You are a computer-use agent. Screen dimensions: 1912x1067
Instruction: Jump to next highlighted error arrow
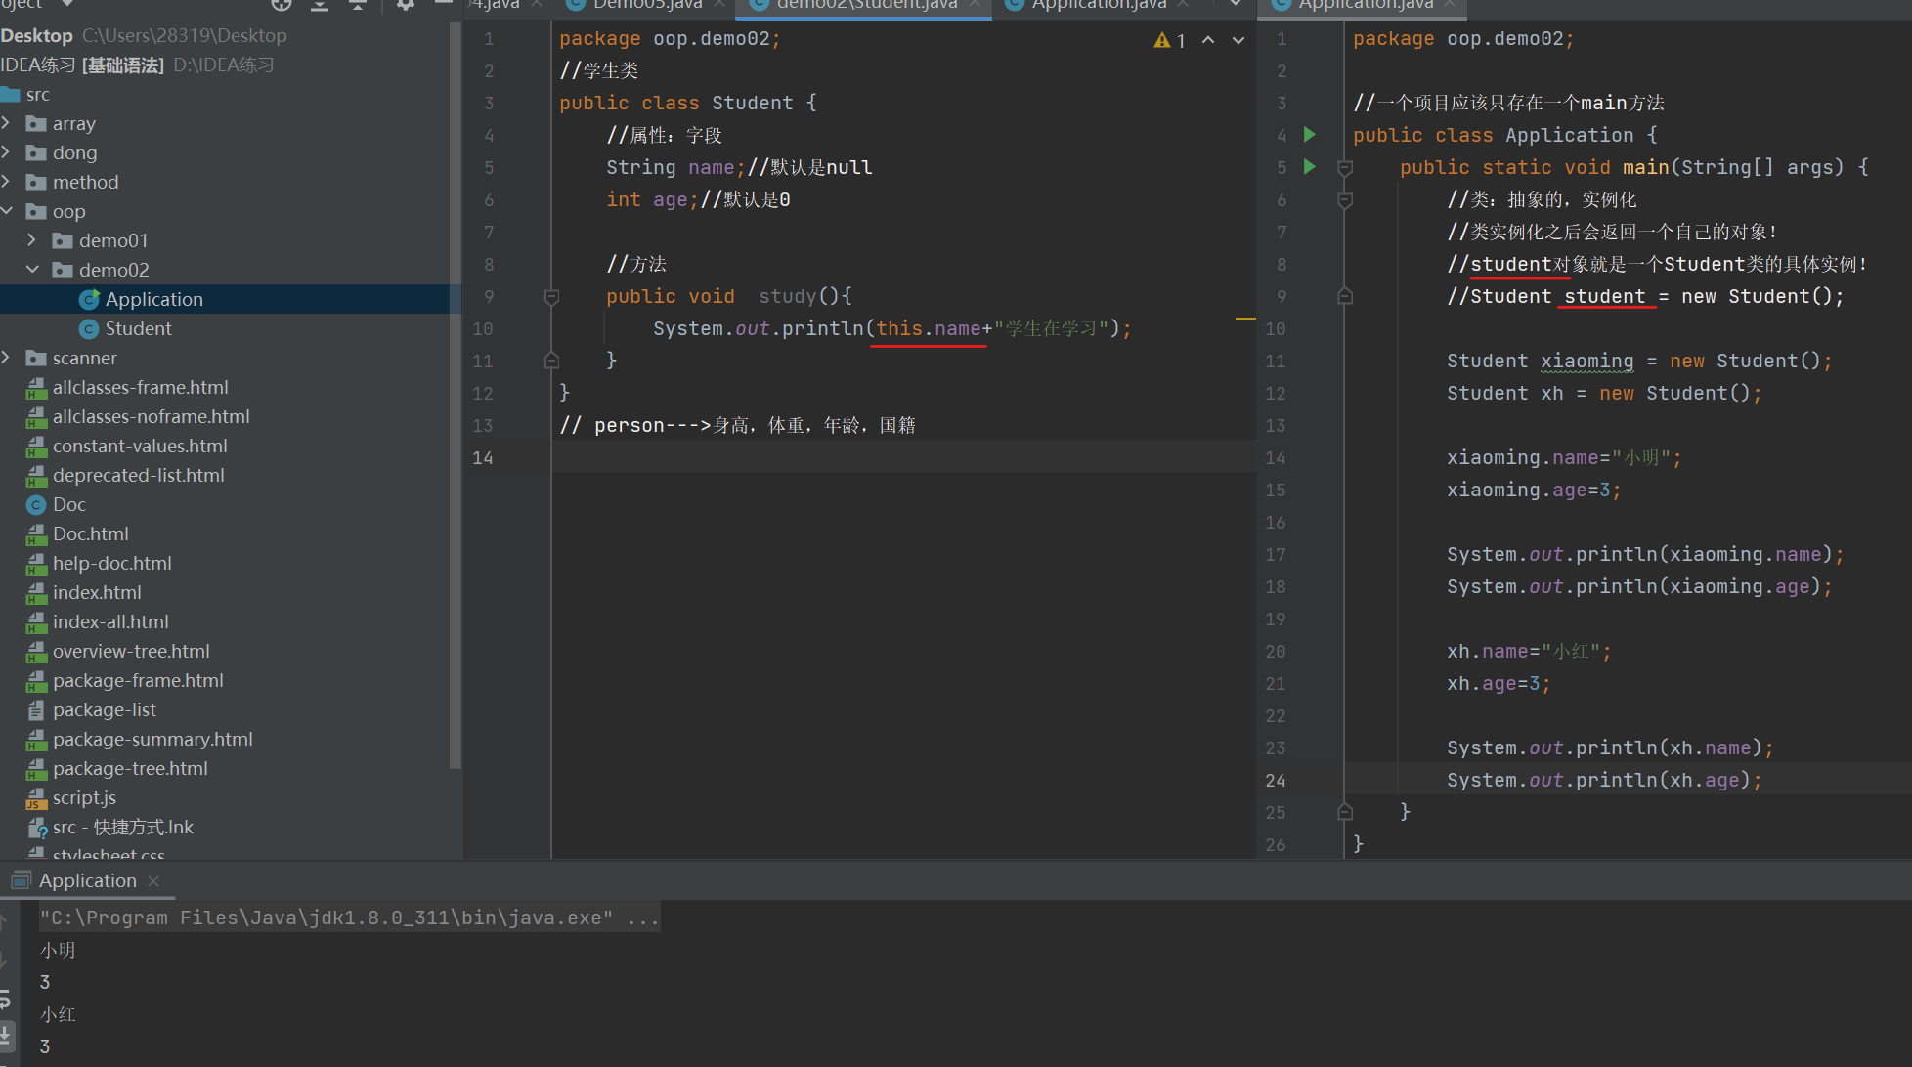pyautogui.click(x=1238, y=40)
